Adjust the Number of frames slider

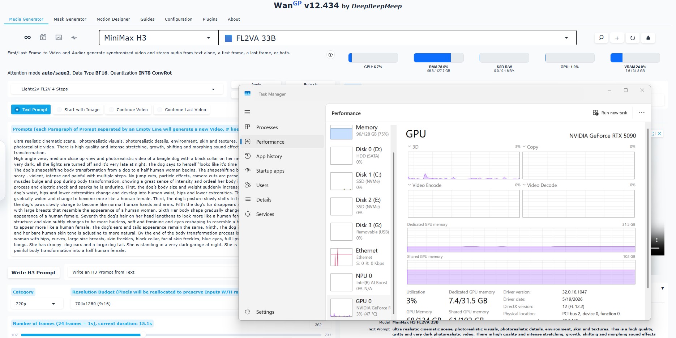click(171, 335)
